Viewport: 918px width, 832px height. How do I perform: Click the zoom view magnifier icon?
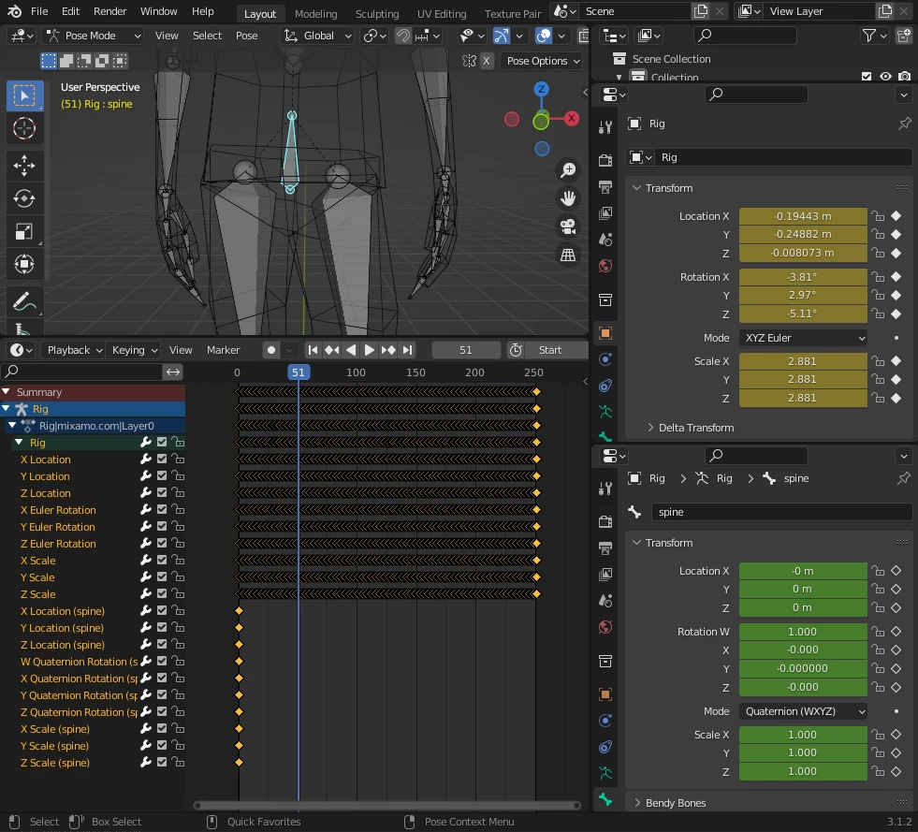[568, 170]
